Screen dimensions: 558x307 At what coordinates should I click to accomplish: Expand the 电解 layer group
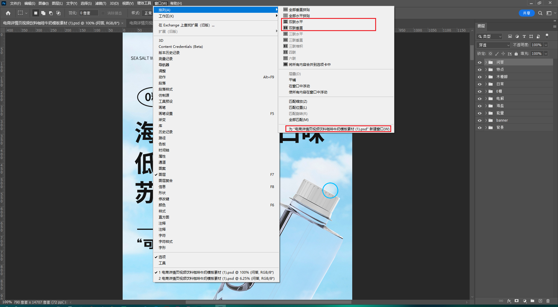486,99
